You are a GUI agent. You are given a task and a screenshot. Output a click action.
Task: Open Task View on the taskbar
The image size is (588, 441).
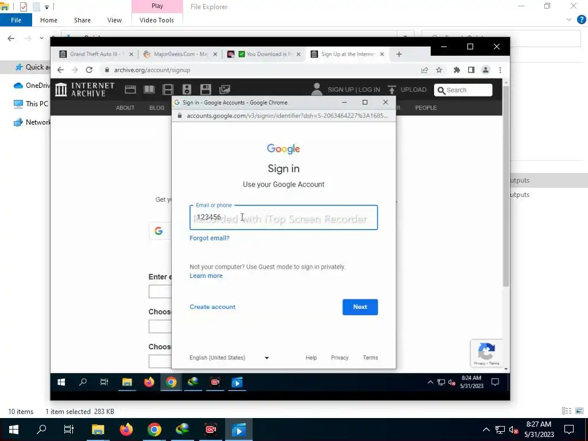pos(69,430)
